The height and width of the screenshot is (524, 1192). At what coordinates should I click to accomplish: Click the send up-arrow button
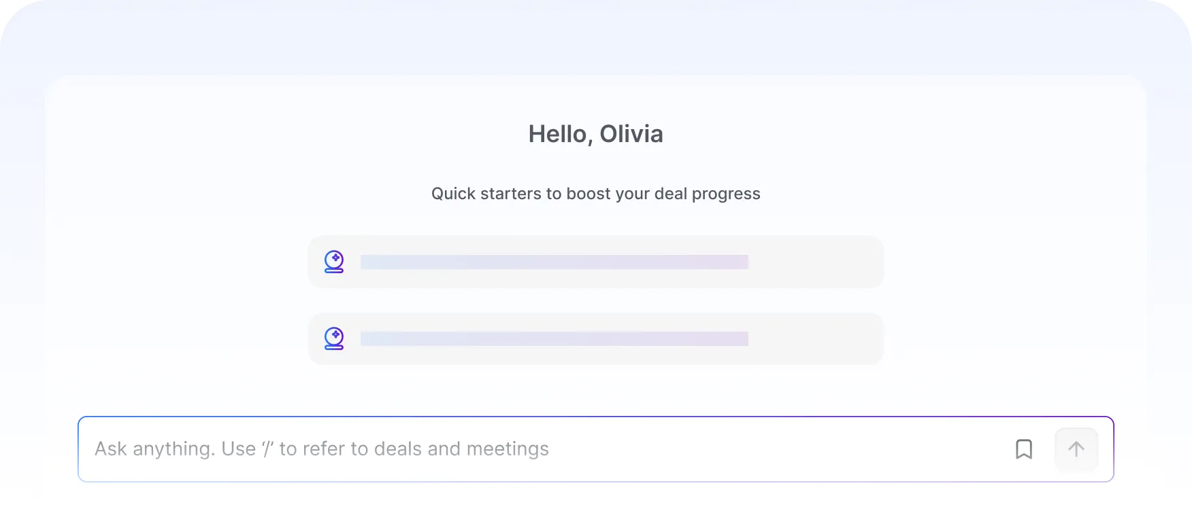[1076, 449]
